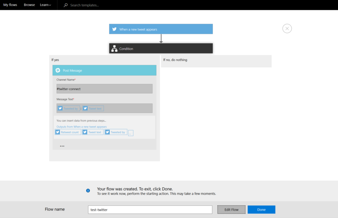338x218 pixels.
Task: Click the Done button
Action: coord(261,210)
